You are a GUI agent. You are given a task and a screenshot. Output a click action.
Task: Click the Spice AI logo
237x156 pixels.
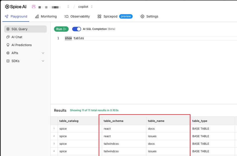click(x=16, y=7)
